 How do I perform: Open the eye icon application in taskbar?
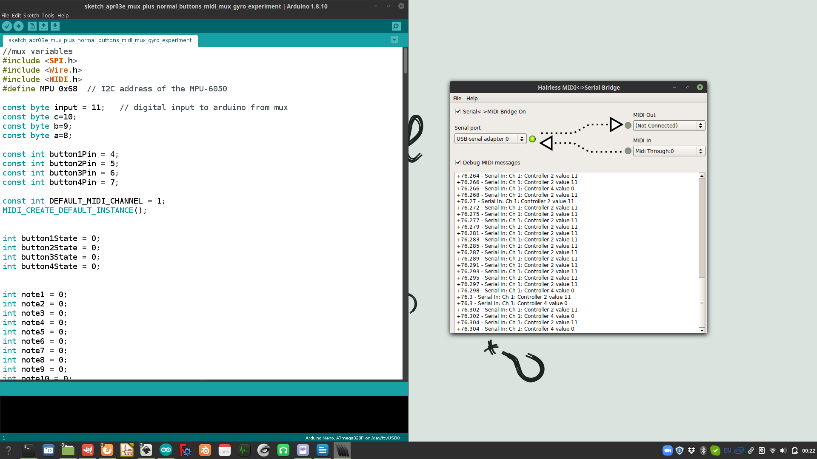point(264,450)
